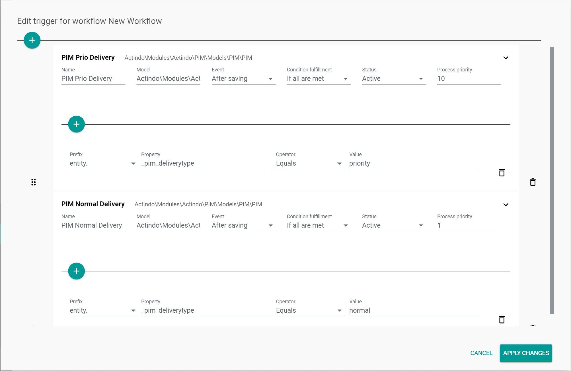Click model path beside PIM Prio Delivery heading

tap(188, 58)
